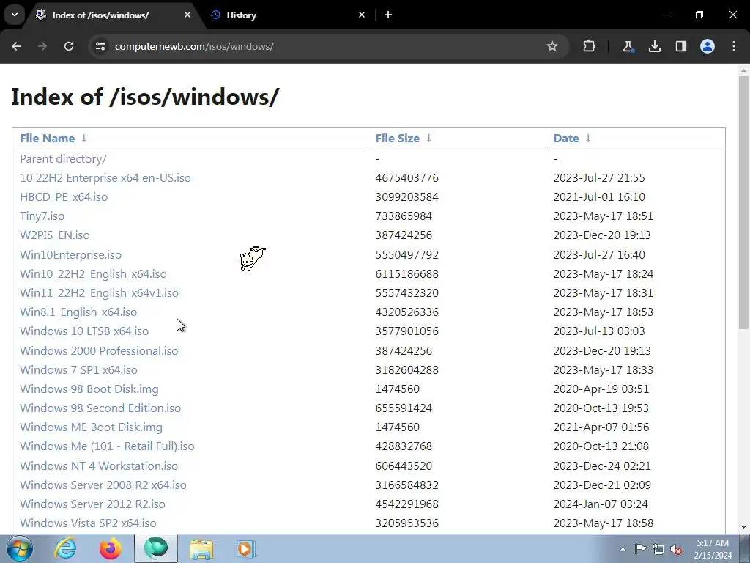This screenshot has width=750, height=563.
Task: Close the Index of /isos/windows/ tab
Action: [x=187, y=15]
